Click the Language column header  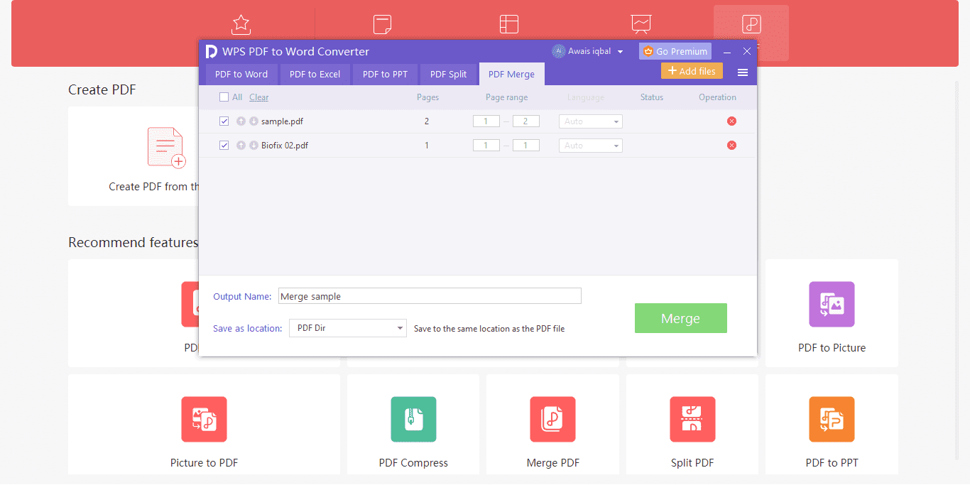pos(586,97)
